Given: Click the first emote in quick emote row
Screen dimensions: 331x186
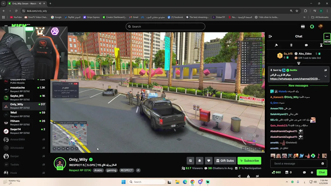Looking at the screenshot, I should (273, 156).
